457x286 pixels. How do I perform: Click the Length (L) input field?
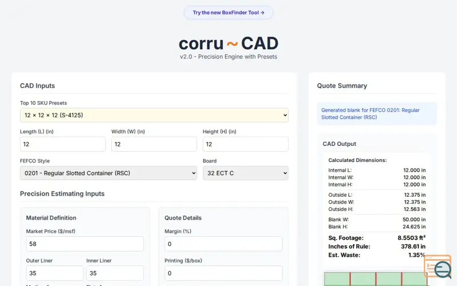point(63,144)
